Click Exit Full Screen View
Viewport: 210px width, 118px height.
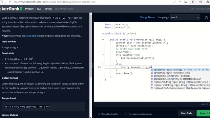tap(200, 9)
